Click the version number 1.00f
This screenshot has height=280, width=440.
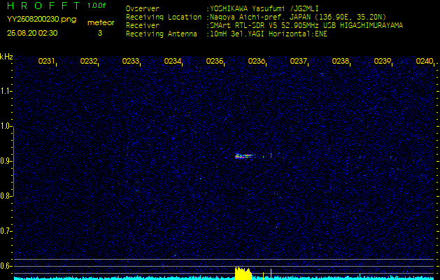[x=97, y=6]
